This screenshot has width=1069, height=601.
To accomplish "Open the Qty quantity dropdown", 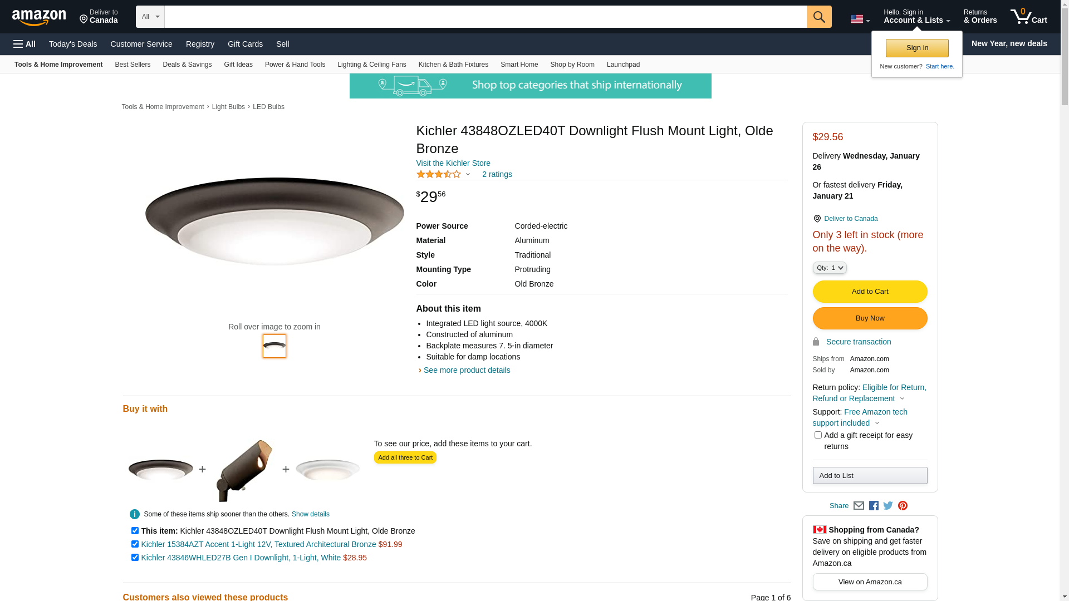I will click(830, 268).
